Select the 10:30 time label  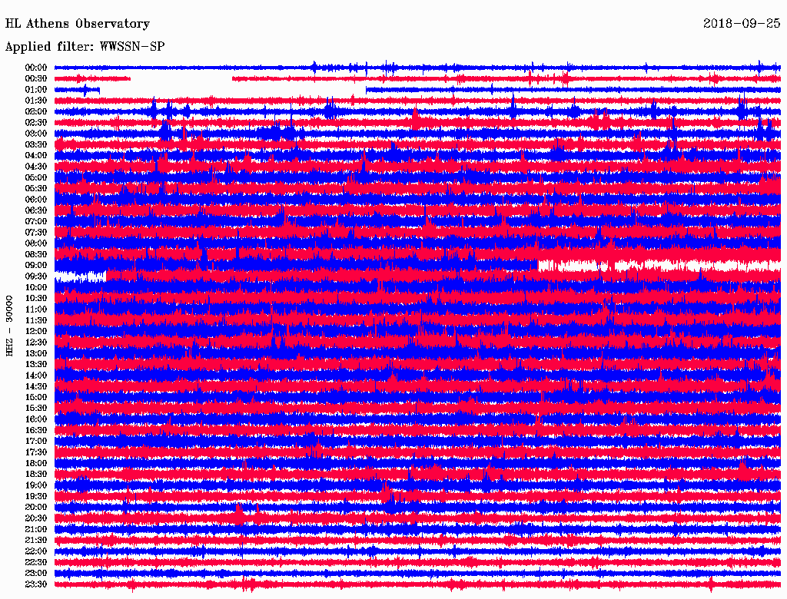[36, 299]
